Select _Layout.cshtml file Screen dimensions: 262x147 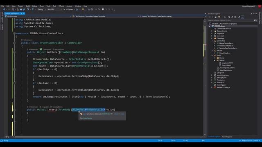click(227, 63)
